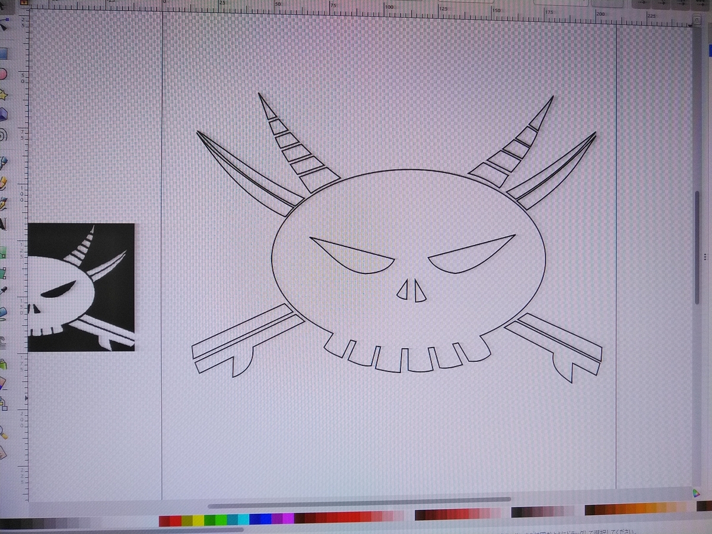Select the Spray tool
Image resolution: width=712 pixels, height=534 pixels.
[2, 363]
